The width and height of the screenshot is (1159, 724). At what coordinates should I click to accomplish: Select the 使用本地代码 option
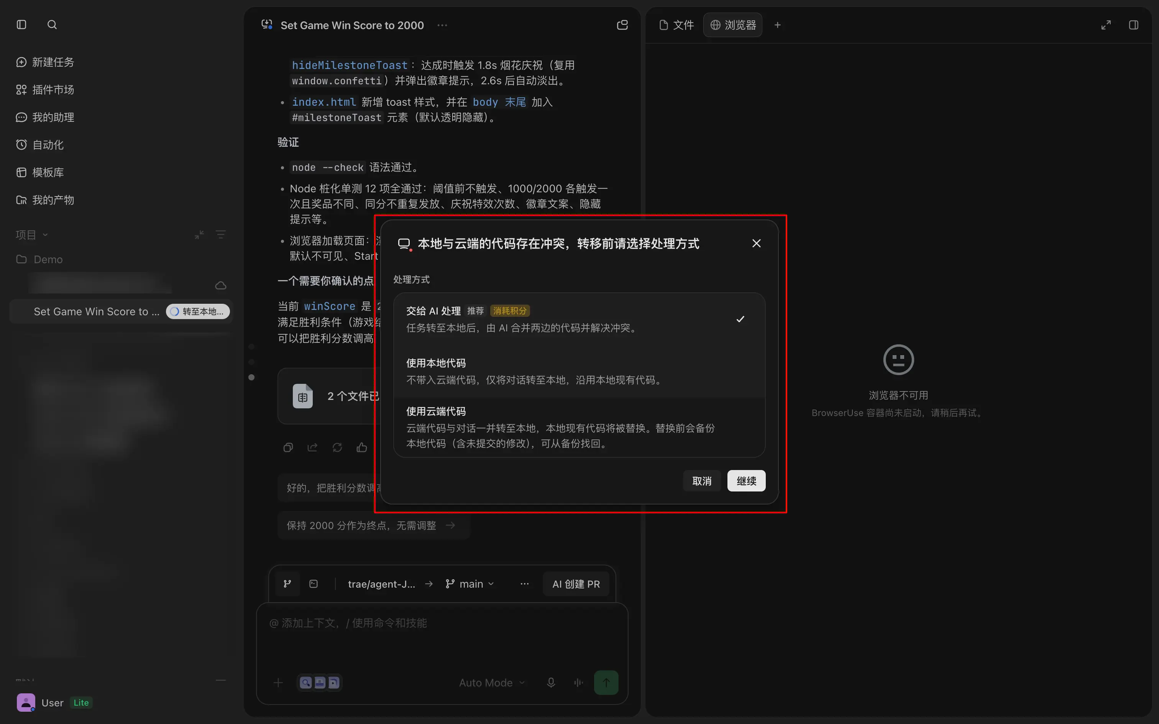[x=579, y=371]
